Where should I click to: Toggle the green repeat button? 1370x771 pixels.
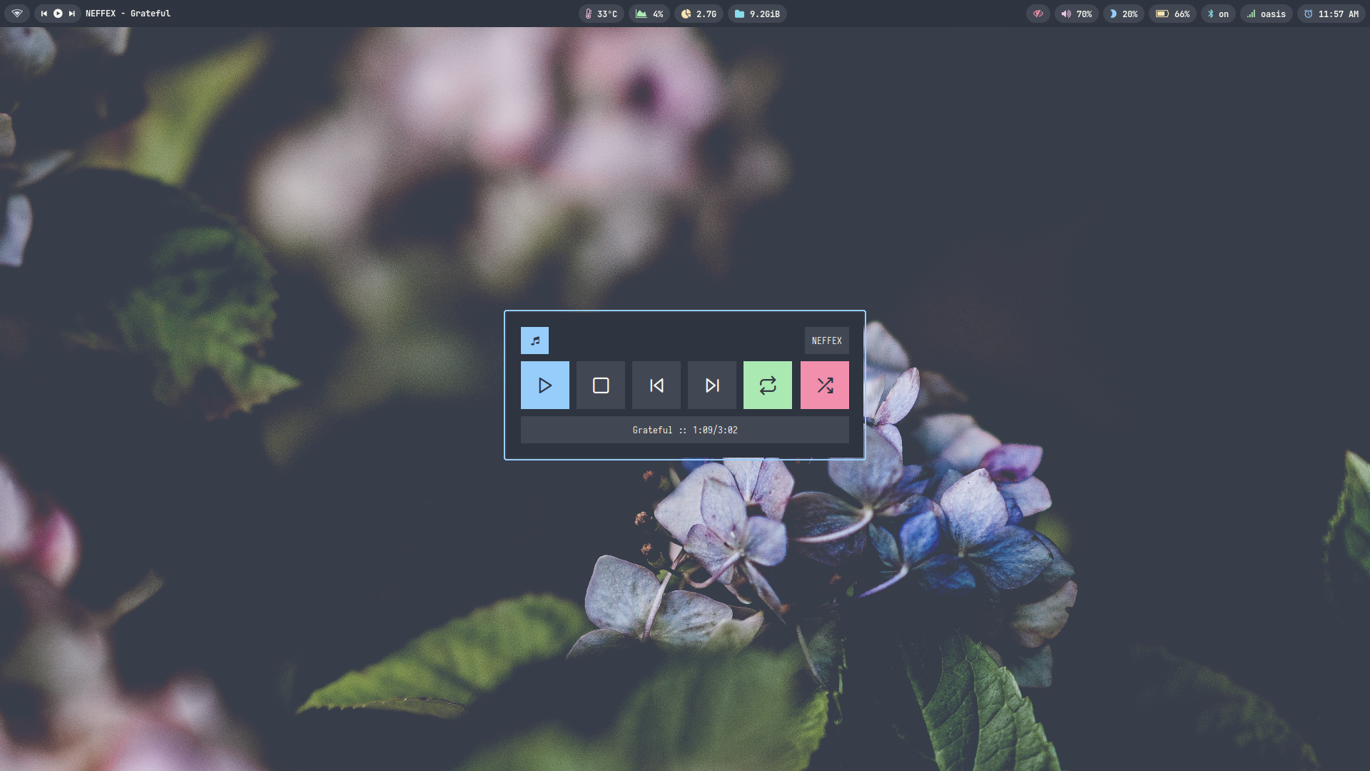(x=767, y=385)
